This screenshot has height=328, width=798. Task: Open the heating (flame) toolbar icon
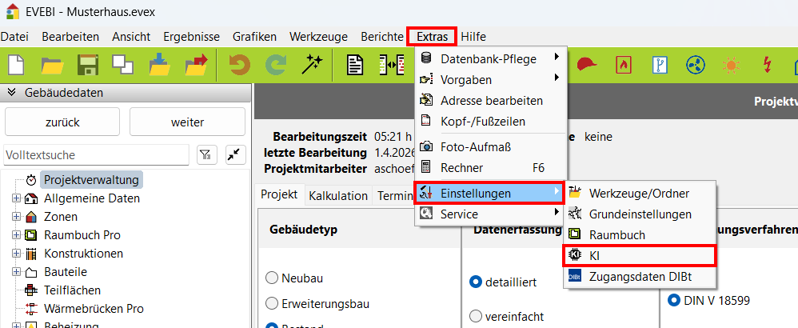pos(624,64)
